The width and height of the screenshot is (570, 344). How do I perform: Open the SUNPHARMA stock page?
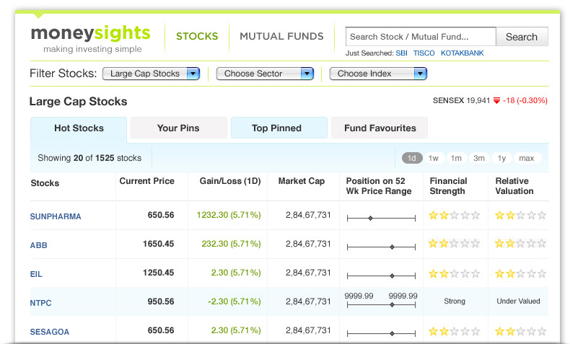pyautogui.click(x=56, y=216)
